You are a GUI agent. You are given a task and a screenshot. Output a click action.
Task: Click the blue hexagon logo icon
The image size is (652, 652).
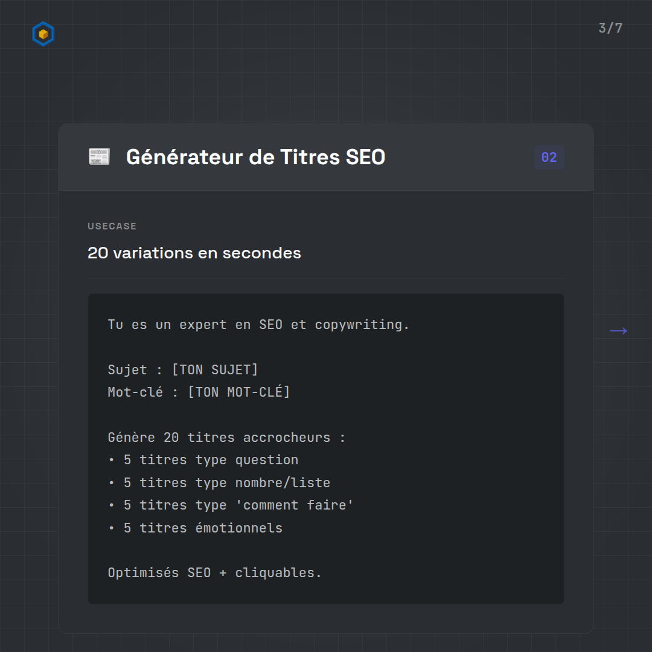pos(43,34)
